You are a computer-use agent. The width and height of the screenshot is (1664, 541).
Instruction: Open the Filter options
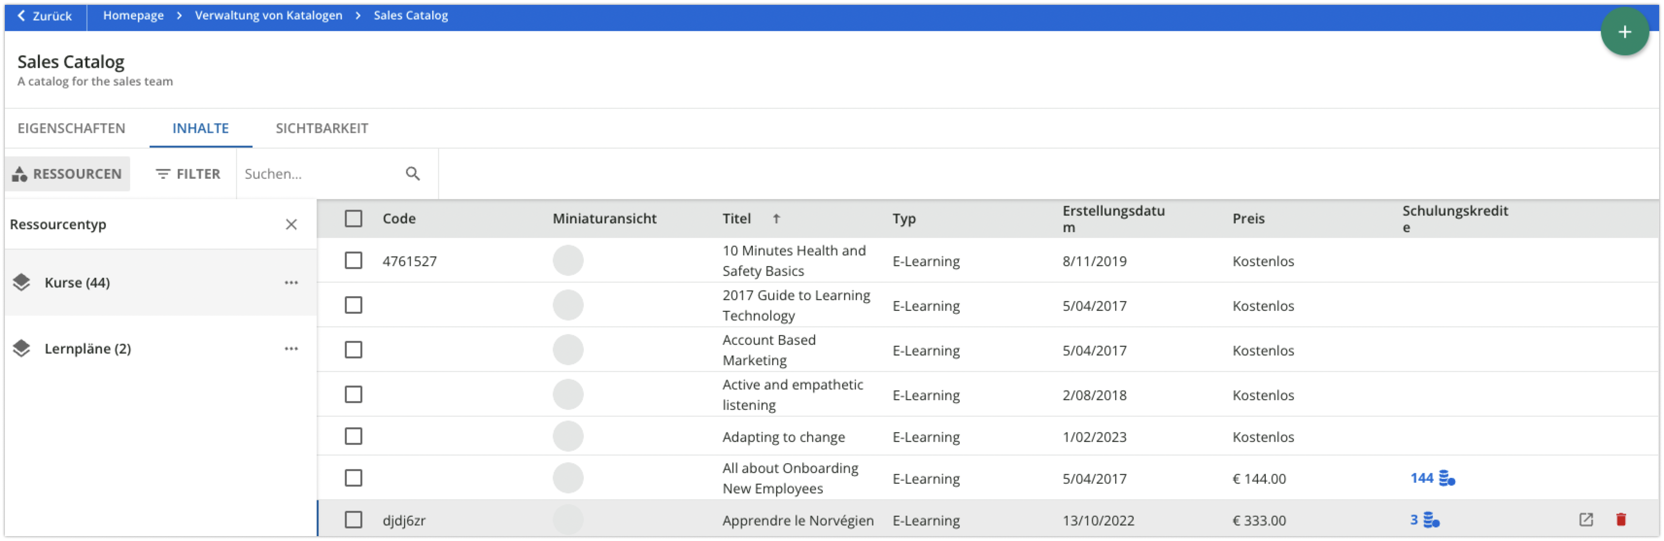(x=187, y=174)
